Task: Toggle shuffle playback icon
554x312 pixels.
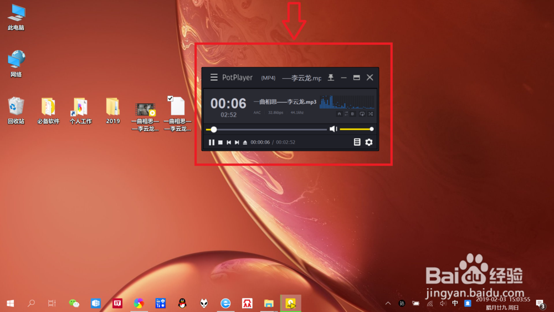Action: [371, 114]
